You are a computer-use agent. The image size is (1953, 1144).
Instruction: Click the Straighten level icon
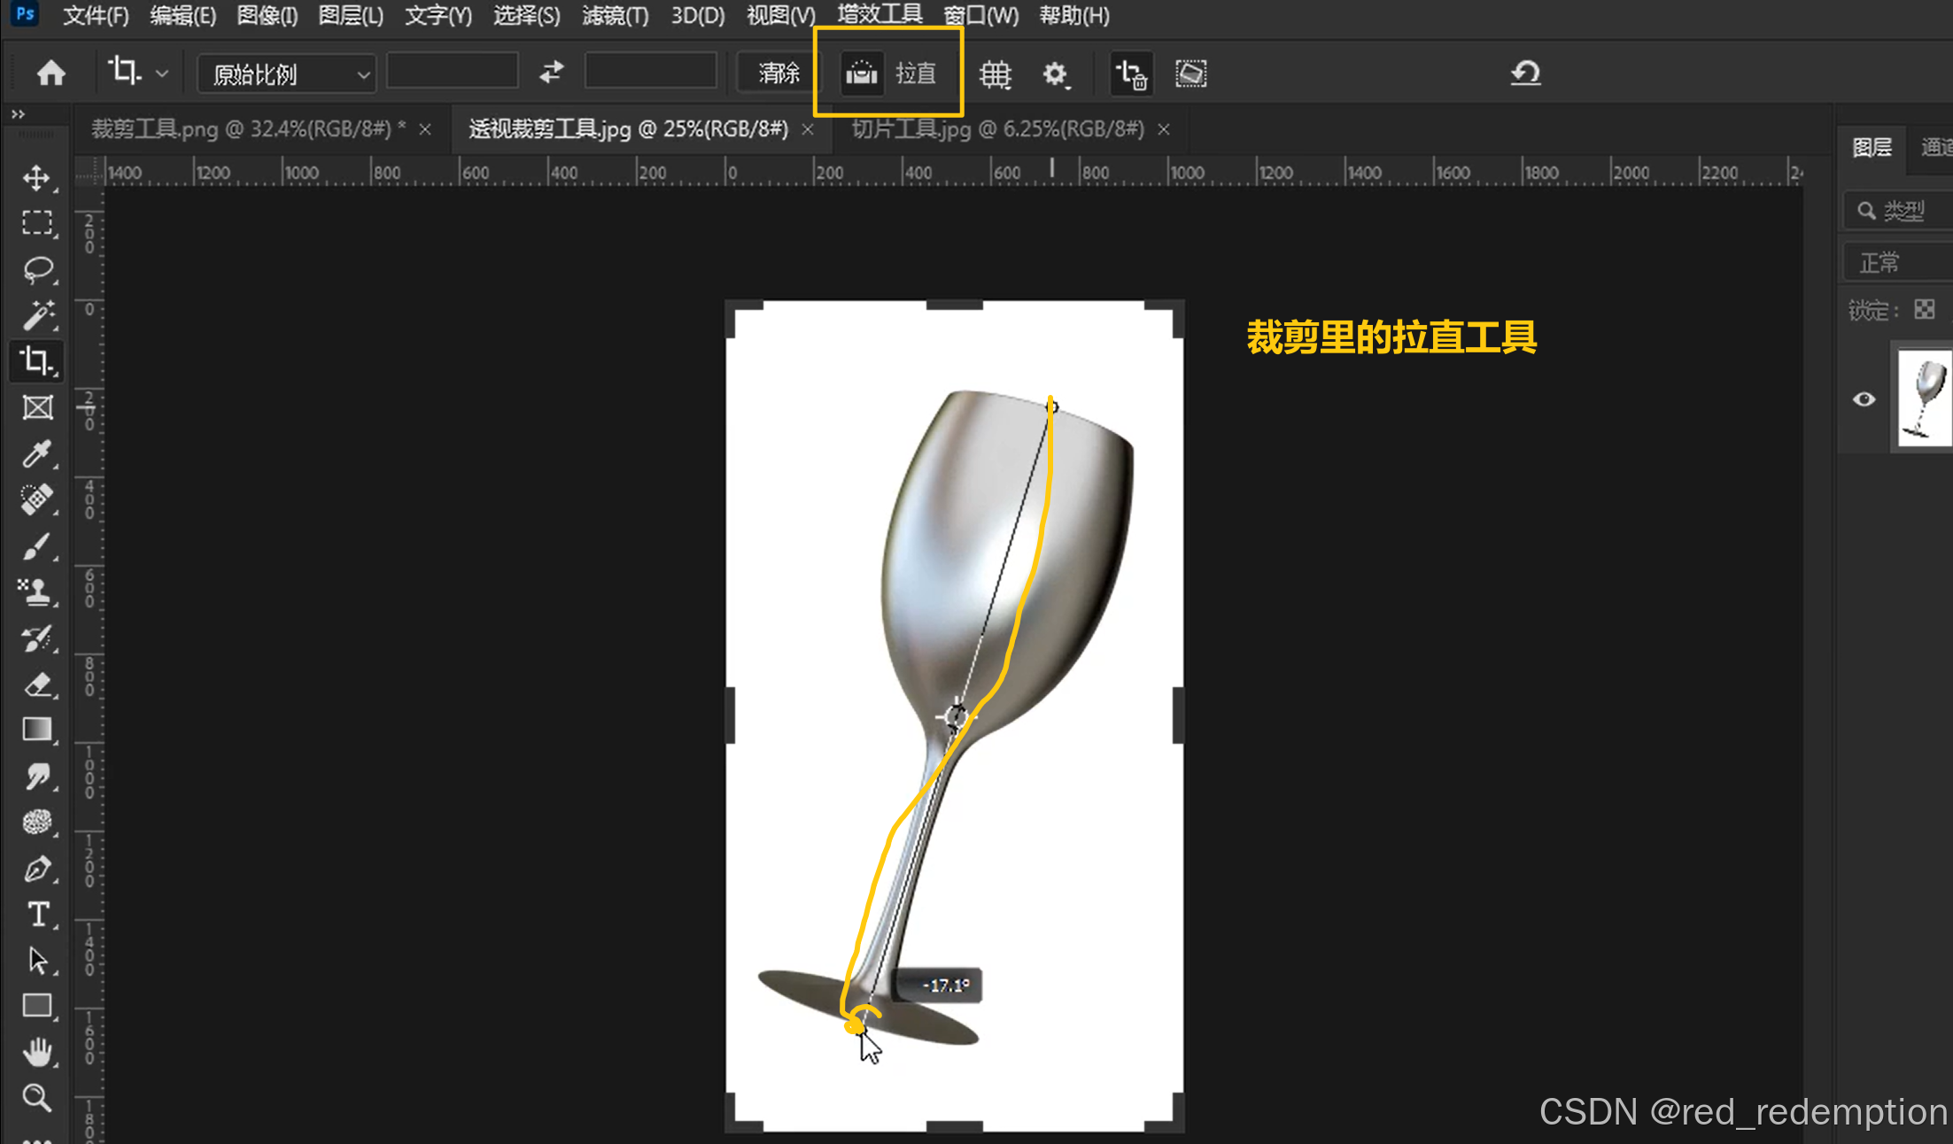pos(861,73)
